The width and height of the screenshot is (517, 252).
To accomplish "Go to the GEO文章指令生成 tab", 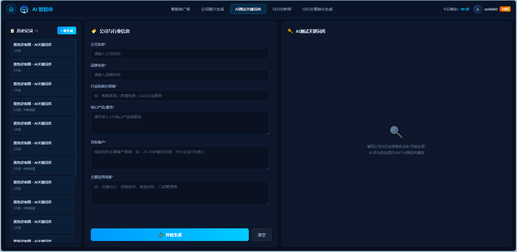I will 317,9.
